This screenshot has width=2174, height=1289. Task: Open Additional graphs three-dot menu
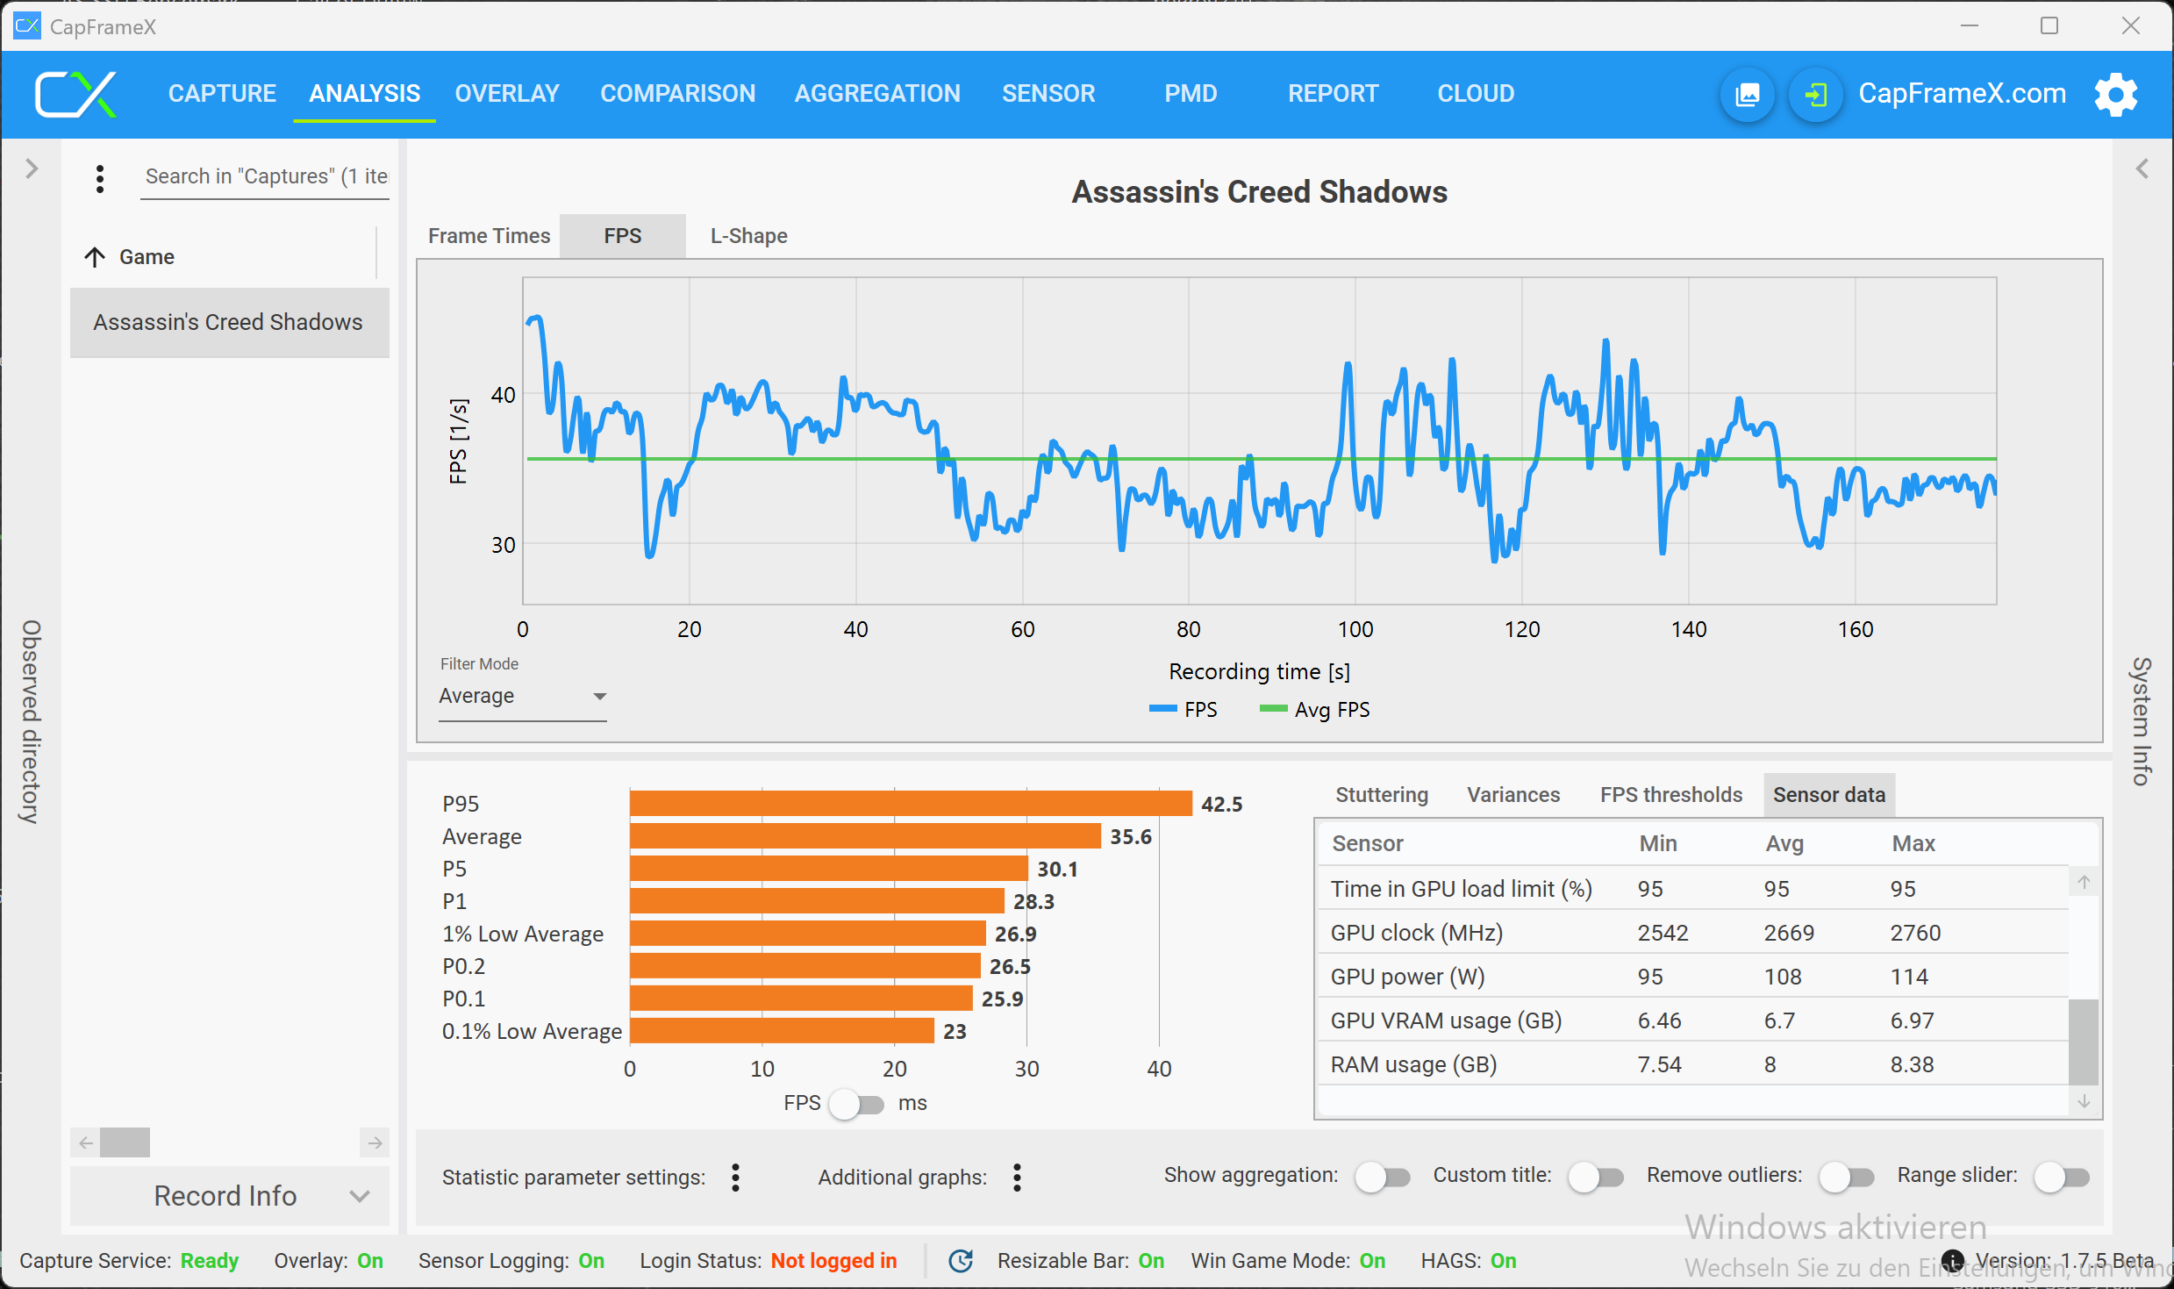(x=1017, y=1177)
